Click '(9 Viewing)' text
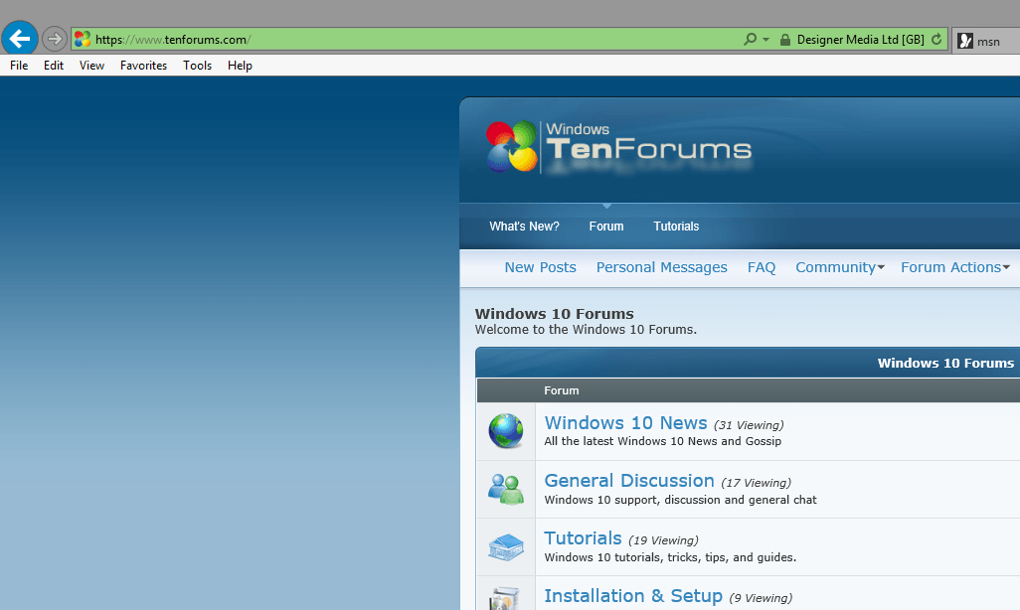Viewport: 1020px width, 610px height. (x=761, y=598)
